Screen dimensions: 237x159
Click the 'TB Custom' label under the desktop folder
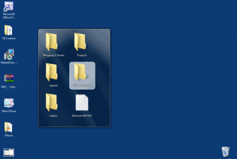(9, 38)
